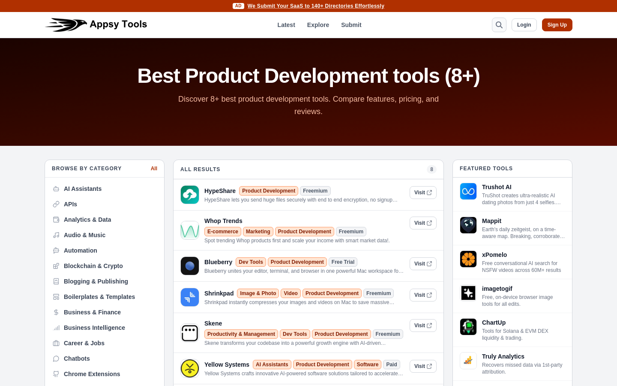Click the Skene app icon
This screenshot has height=386, width=617.
click(190, 333)
